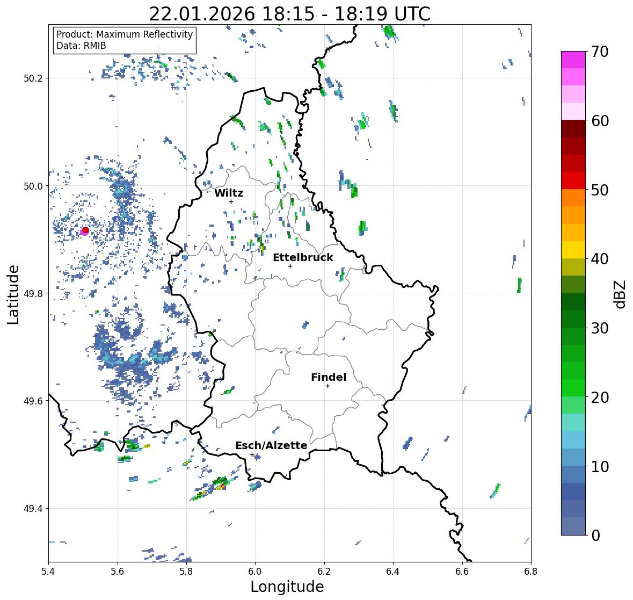Click the Wiltz plus marker

coord(231,201)
